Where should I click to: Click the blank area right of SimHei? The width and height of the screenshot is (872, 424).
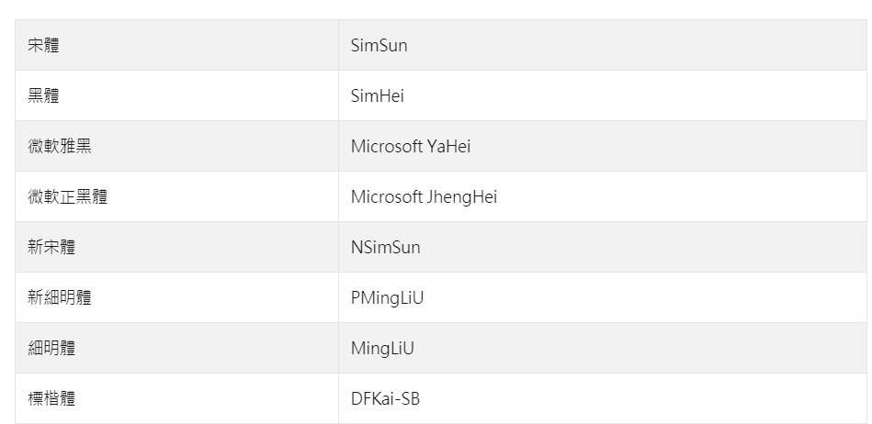(634, 95)
